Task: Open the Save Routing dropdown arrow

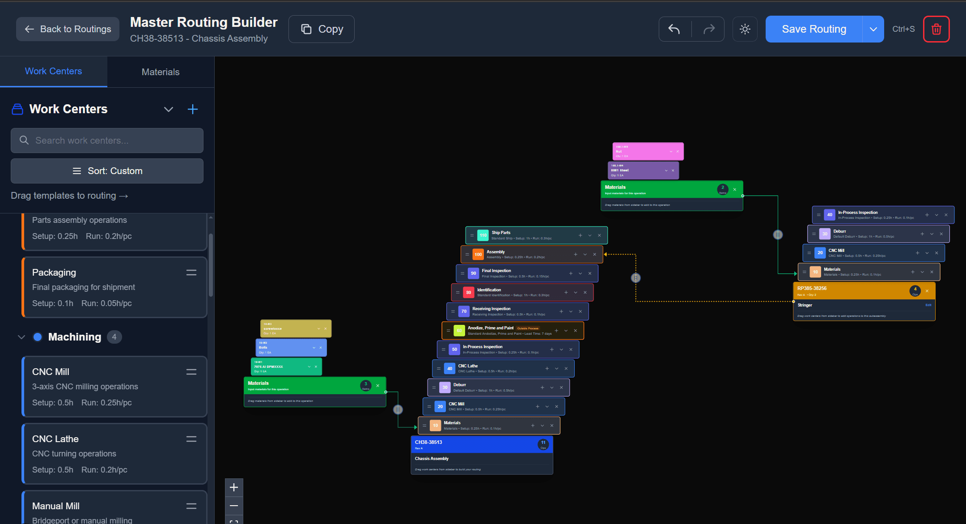Action: tap(873, 29)
